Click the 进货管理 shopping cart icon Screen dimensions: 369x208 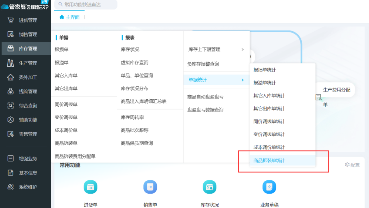(10, 20)
